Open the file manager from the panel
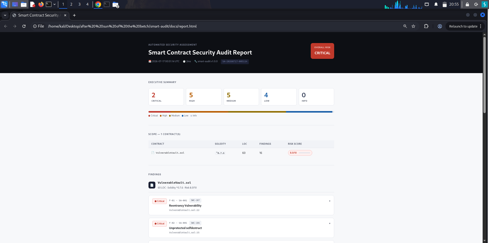489x243 pixels. coord(24,4)
